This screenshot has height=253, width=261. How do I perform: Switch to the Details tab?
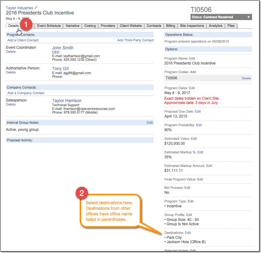[13, 26]
